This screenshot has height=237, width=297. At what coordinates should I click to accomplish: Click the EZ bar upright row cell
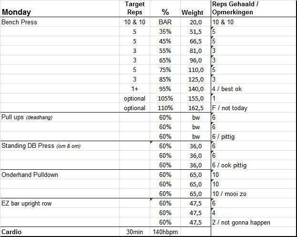pyautogui.click(x=27, y=203)
